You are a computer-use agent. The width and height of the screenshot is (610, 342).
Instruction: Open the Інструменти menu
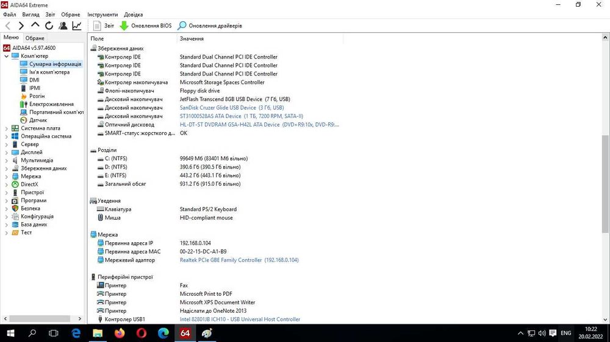pos(102,15)
